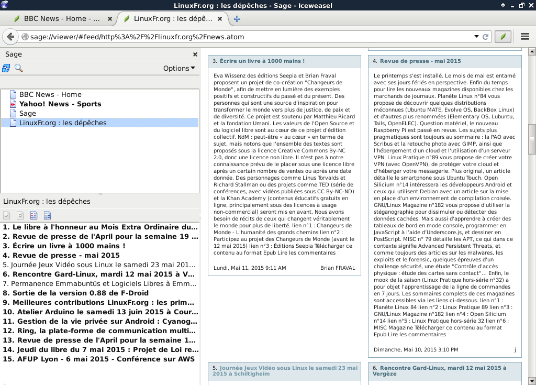
Task: Go back with the Back arrow button
Action: click(x=10, y=37)
